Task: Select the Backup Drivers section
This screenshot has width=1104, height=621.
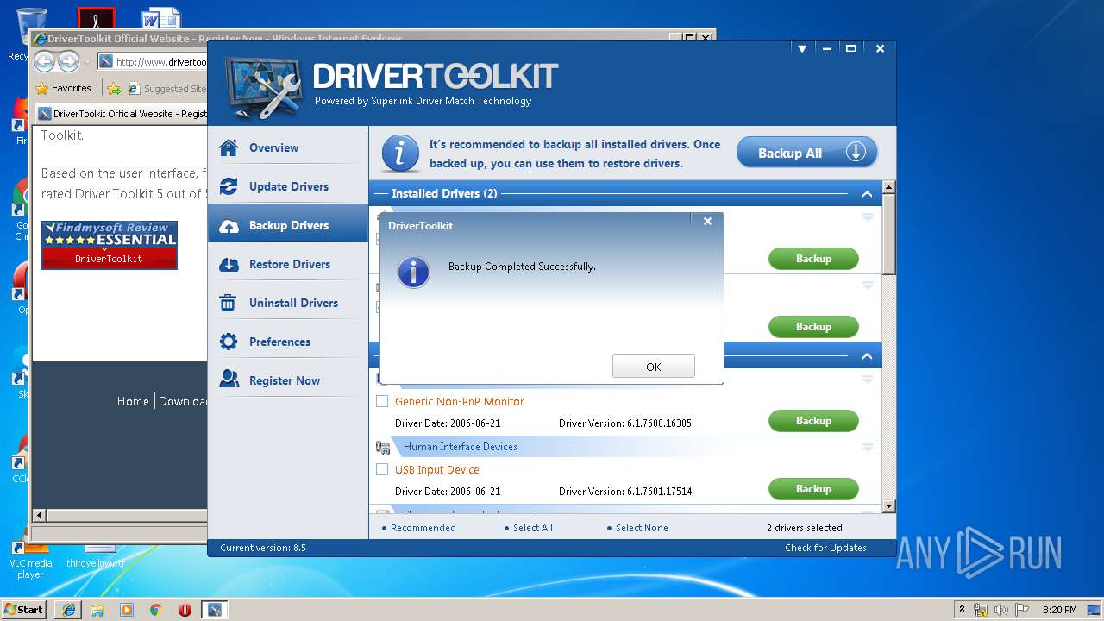Action: pyautogui.click(x=288, y=225)
